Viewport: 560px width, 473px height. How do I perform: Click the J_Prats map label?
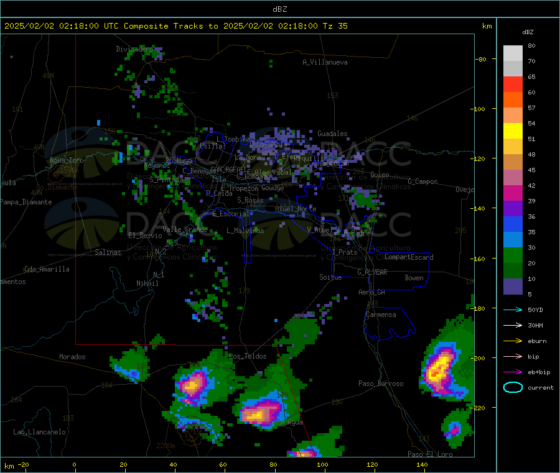click(344, 252)
